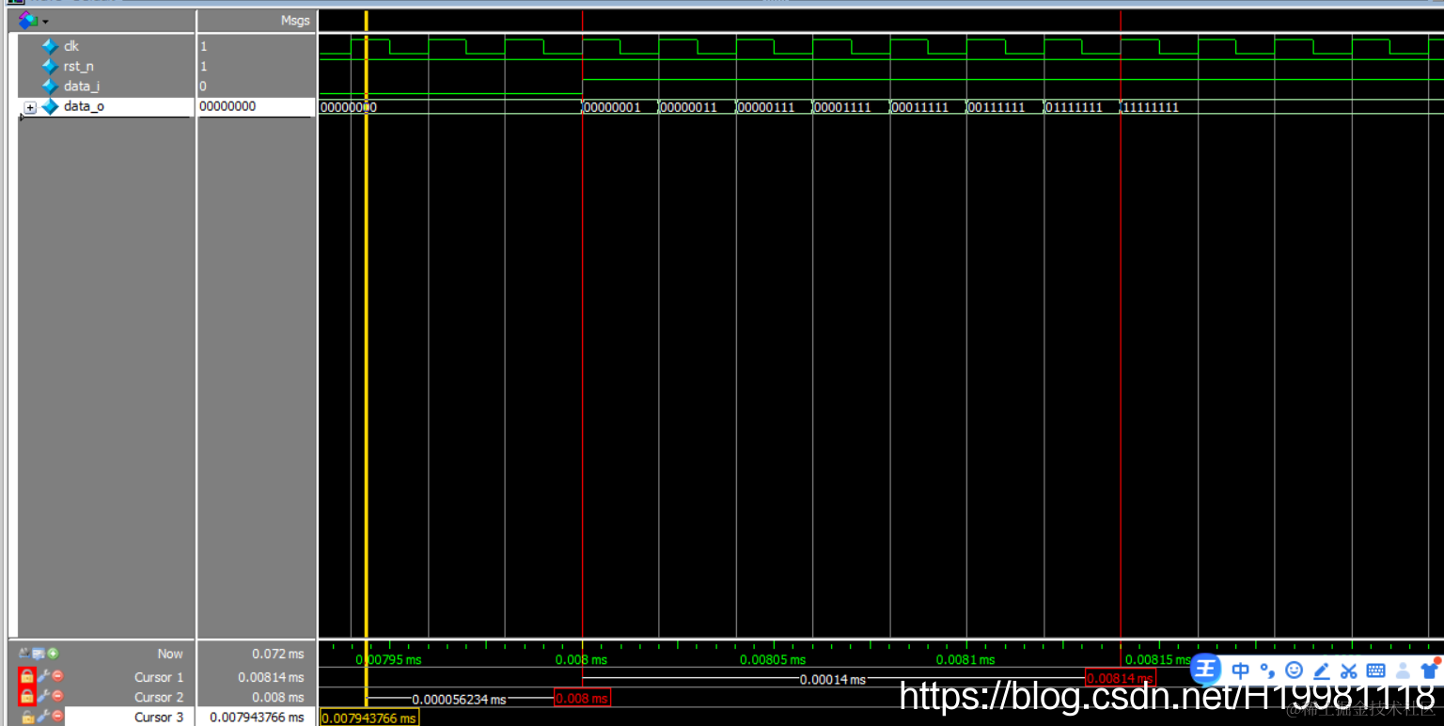This screenshot has height=726, width=1444.
Task: Click the data_i signal diamond icon
Action: point(50,87)
